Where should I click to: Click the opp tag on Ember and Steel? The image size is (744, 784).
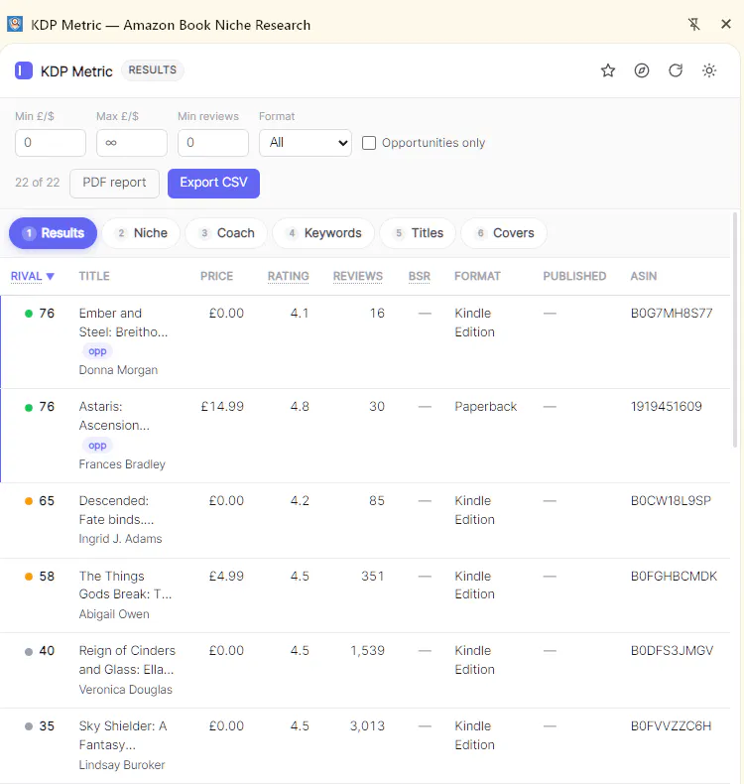pos(97,351)
